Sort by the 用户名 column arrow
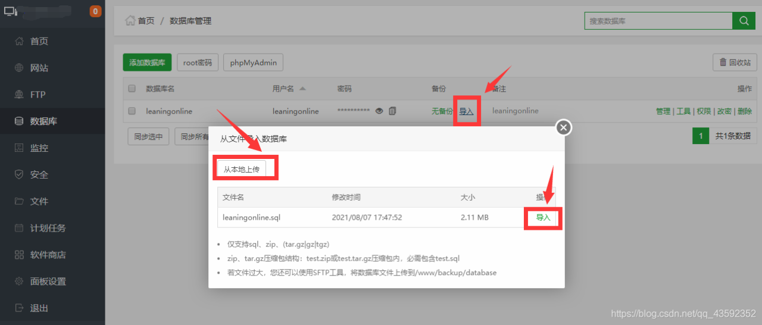 pyautogui.click(x=302, y=89)
